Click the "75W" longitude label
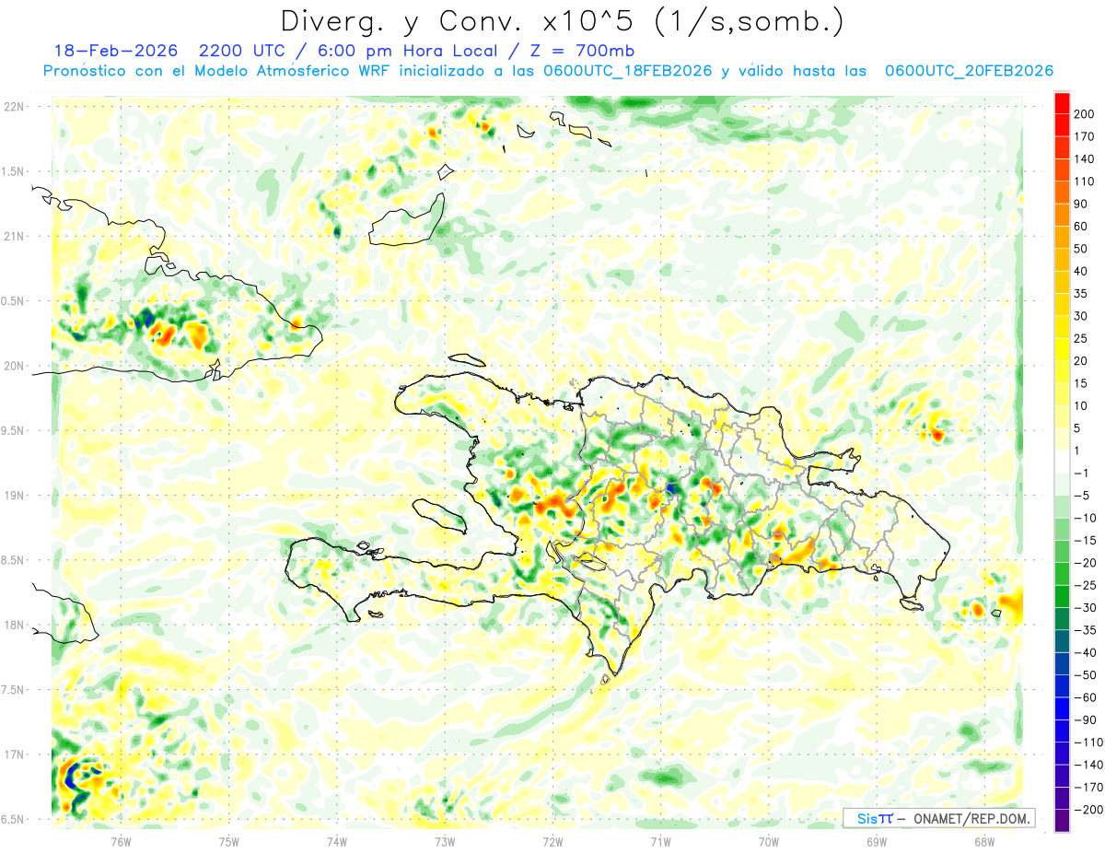The width and height of the screenshot is (1105, 854). pyautogui.click(x=229, y=841)
